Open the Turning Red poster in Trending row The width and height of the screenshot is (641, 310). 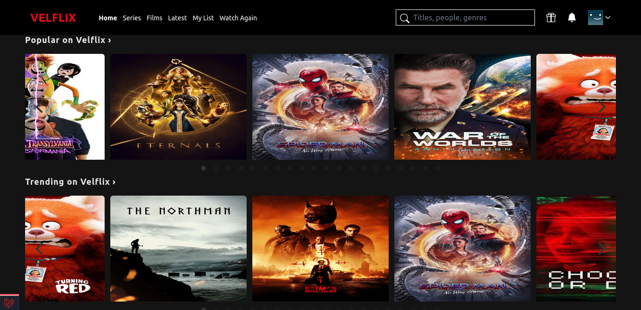[65, 249]
